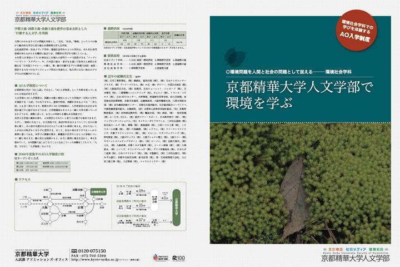Click the AO入学制度について heading
The width and height of the screenshot is (400, 267).
[x=31, y=86]
